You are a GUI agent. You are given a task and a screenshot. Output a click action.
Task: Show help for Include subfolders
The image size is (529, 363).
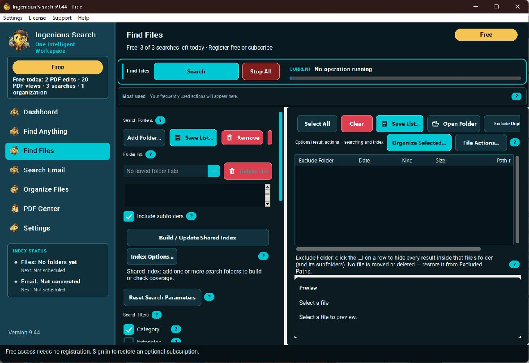pos(191,216)
